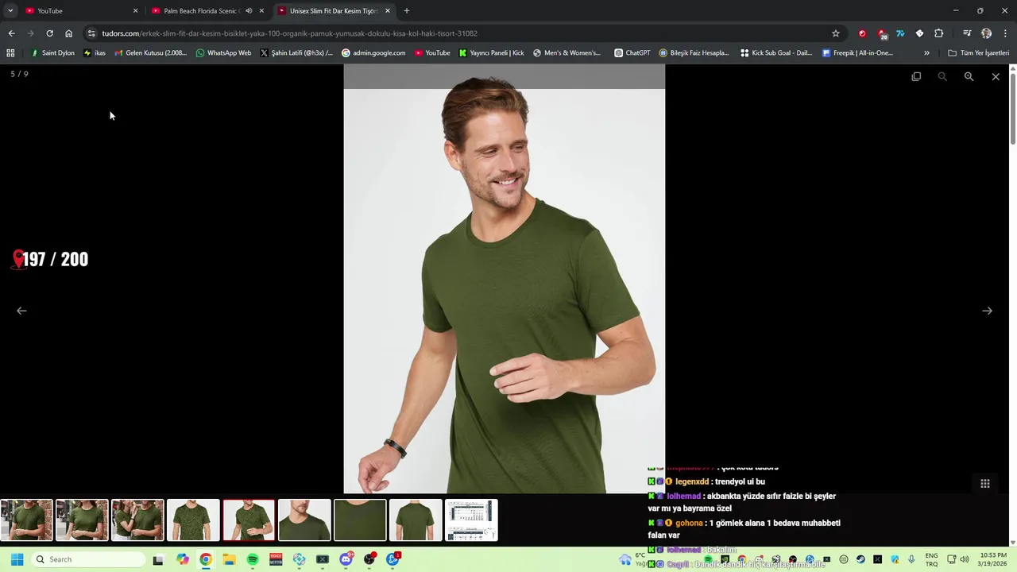Open the Yayıncı Paneli Kick bookmark

[x=492, y=53]
